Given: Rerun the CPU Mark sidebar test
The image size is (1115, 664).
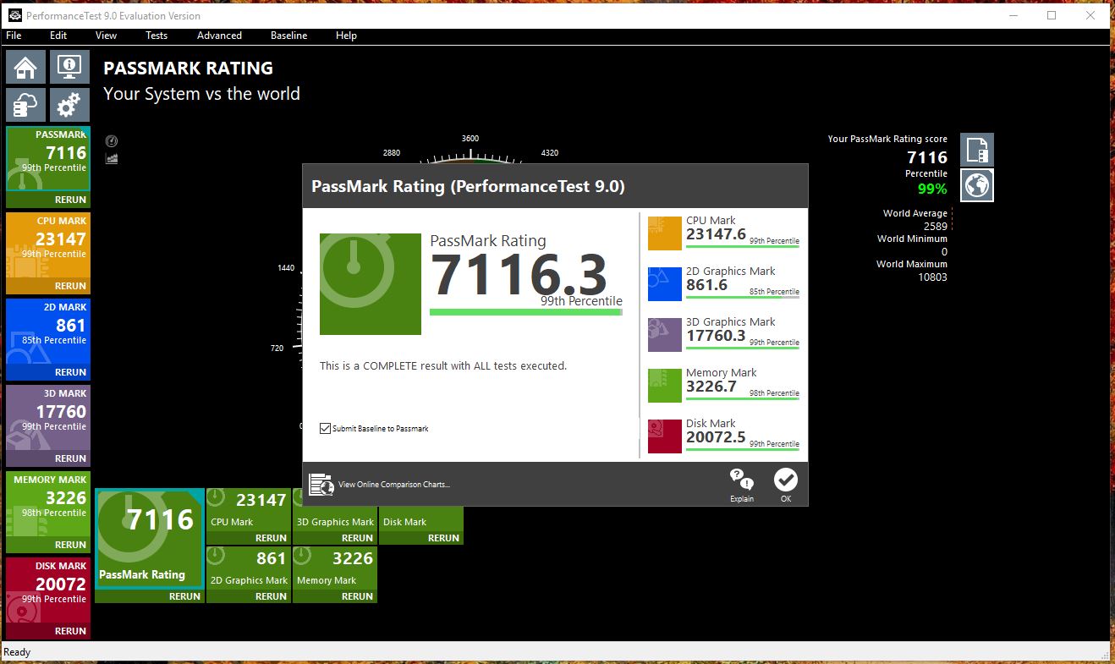Looking at the screenshot, I should pyautogui.click(x=70, y=286).
